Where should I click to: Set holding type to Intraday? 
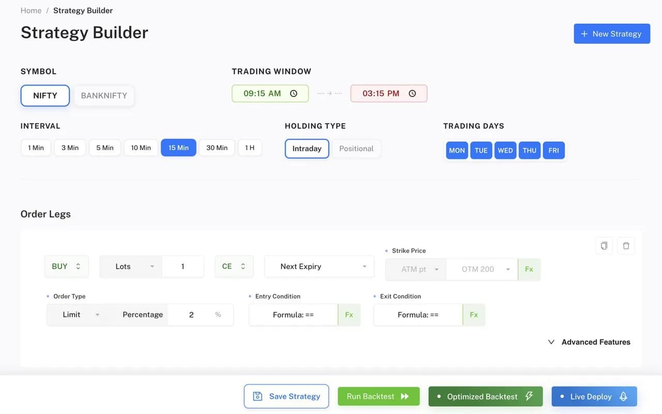[x=307, y=149]
